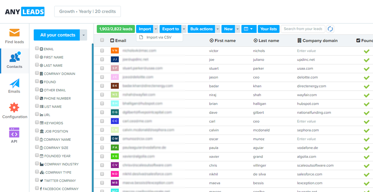Click the salesforce.com domain cell

click(310, 174)
